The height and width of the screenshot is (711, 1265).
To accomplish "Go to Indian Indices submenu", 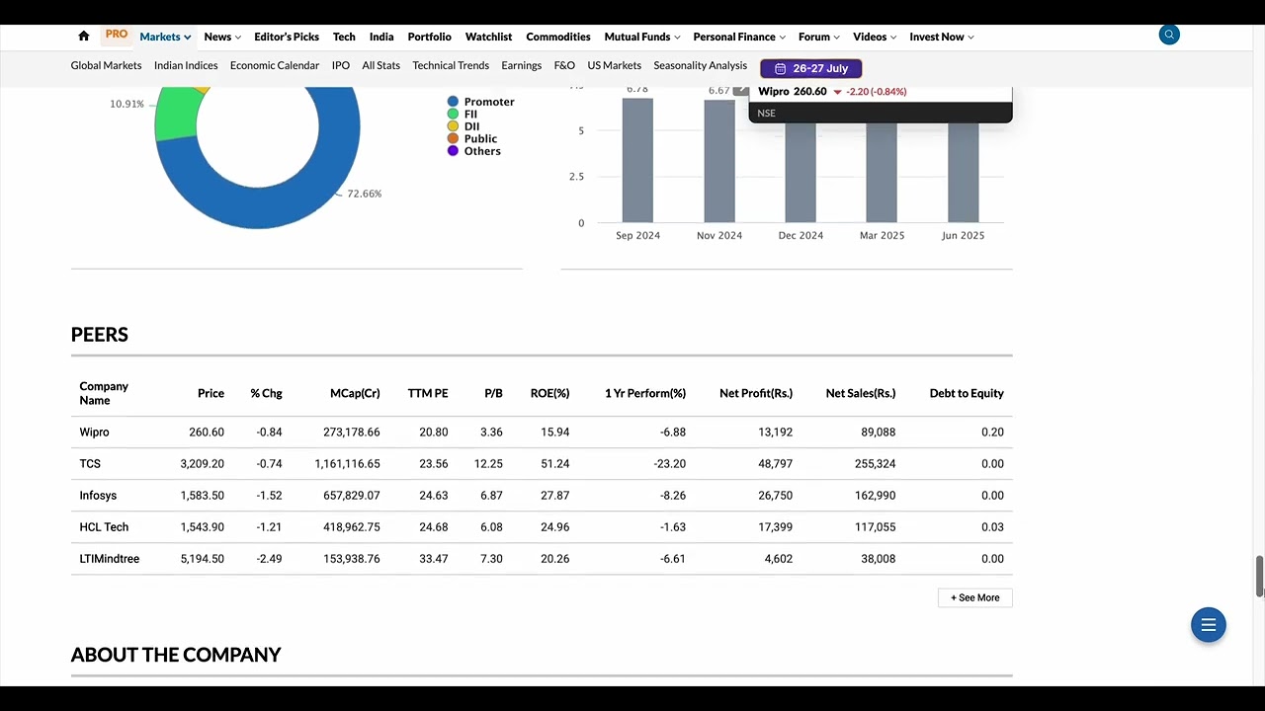I will click(186, 65).
